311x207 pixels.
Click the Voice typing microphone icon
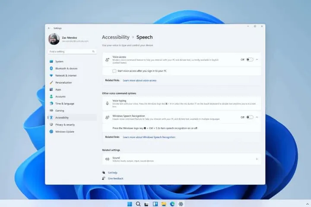tap(107, 103)
